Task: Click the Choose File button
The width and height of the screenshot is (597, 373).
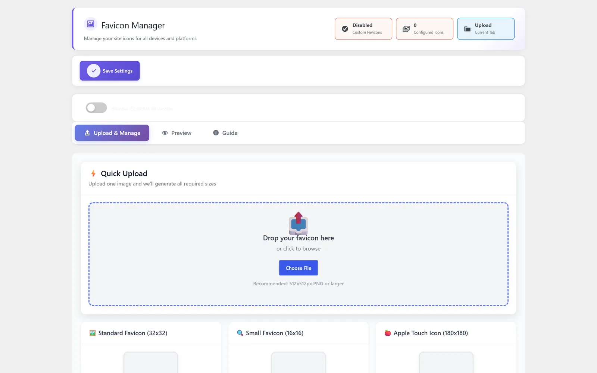Action: pyautogui.click(x=298, y=268)
